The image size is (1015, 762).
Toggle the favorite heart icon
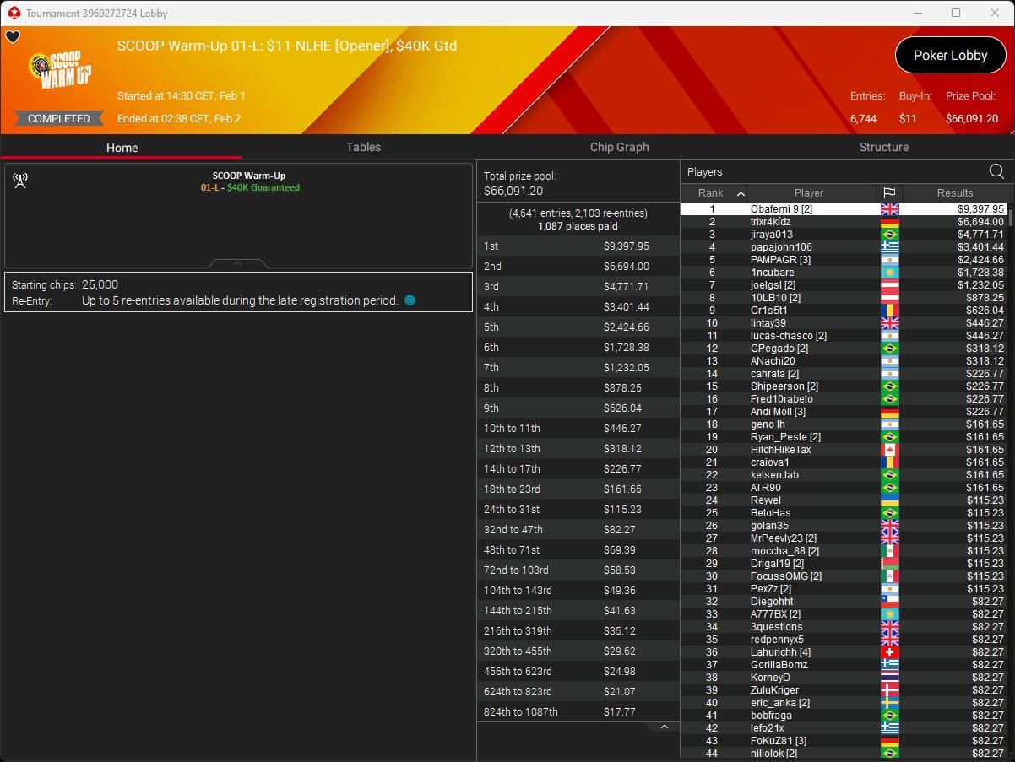click(x=13, y=37)
